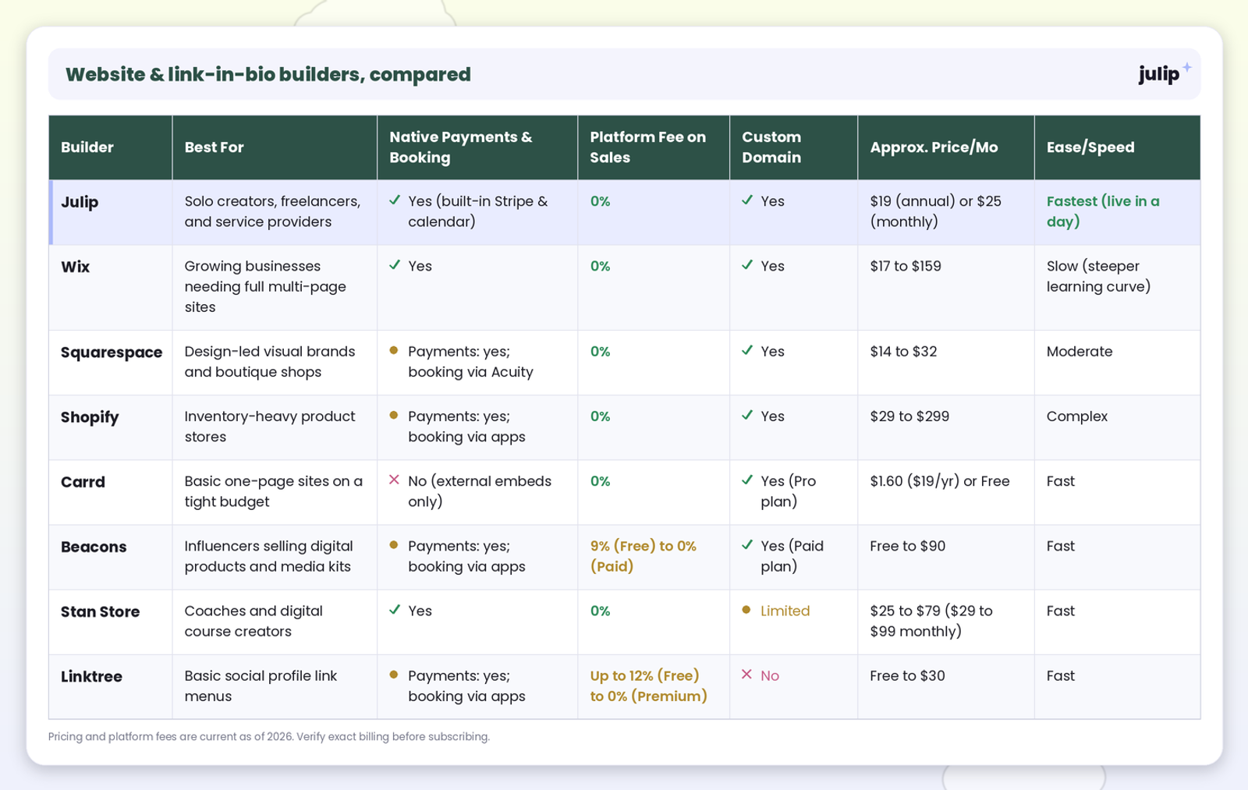Viewport: 1248px width, 790px height.
Task: Click the Stan Store builder name
Action: (101, 611)
